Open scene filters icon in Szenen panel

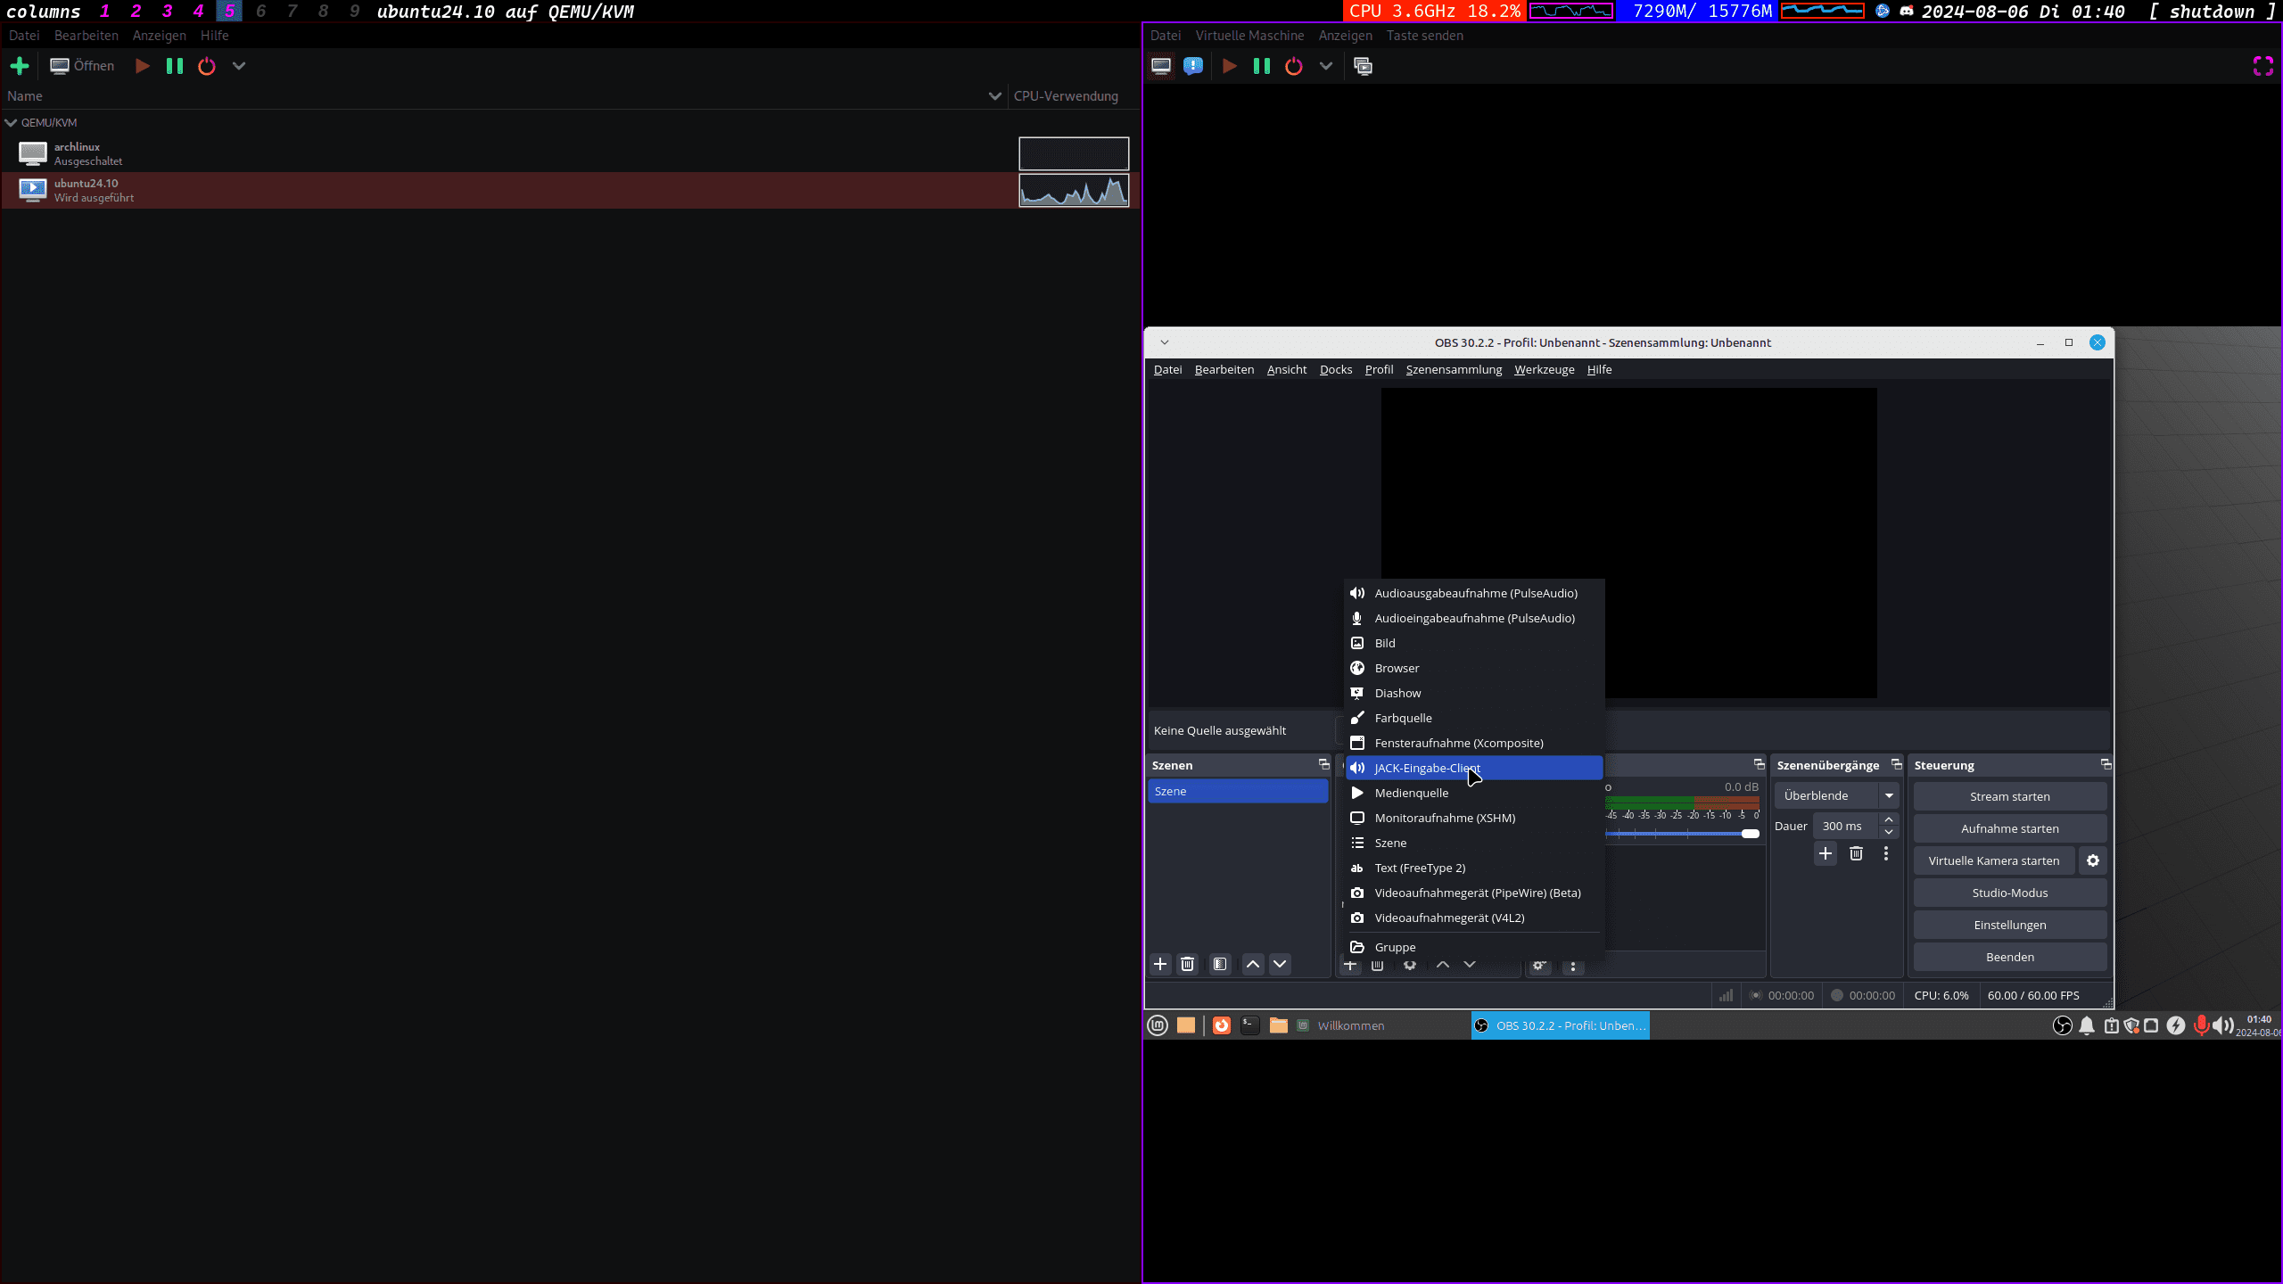point(1220,964)
